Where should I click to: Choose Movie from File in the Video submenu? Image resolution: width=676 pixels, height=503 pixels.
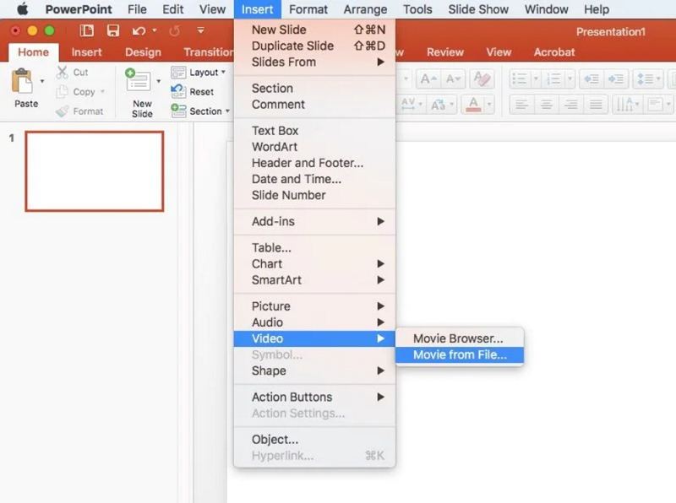tap(461, 355)
